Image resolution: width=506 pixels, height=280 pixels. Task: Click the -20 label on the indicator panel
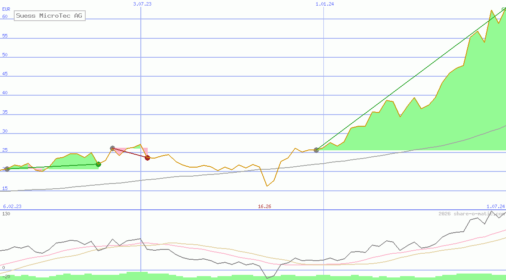tap(6, 276)
